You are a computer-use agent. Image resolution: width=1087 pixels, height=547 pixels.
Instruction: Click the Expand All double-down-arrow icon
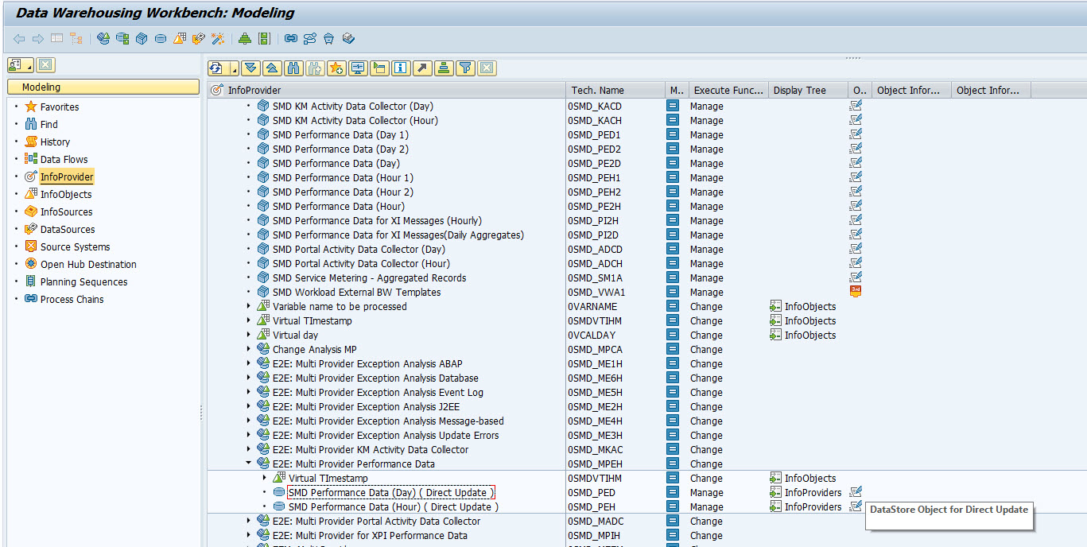coord(251,68)
